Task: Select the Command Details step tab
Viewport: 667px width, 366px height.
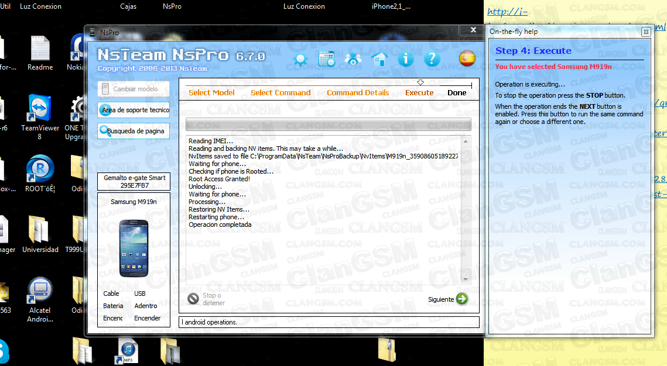Action: tap(358, 92)
